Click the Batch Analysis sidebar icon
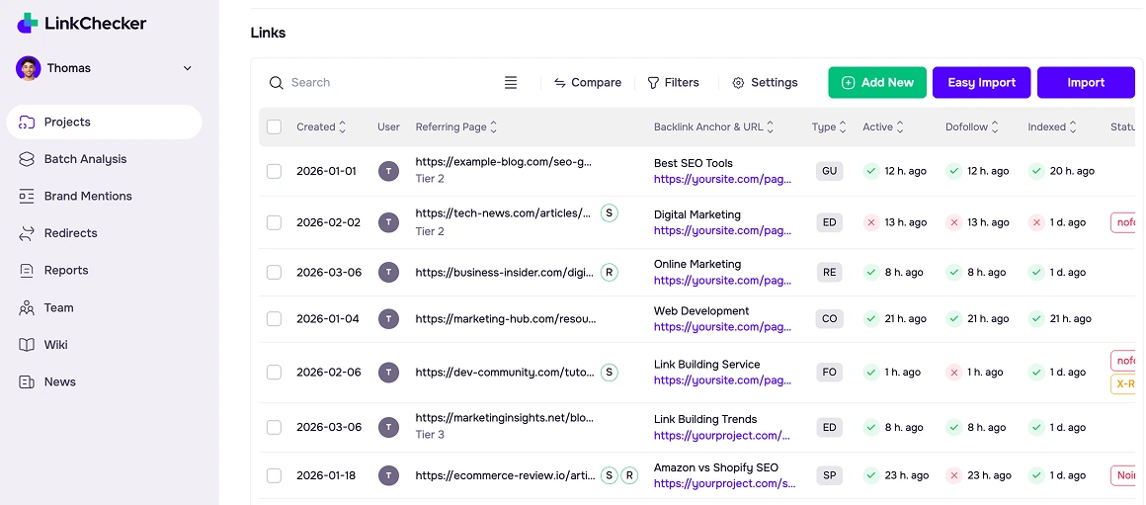The height and width of the screenshot is (505, 1146). point(27,159)
